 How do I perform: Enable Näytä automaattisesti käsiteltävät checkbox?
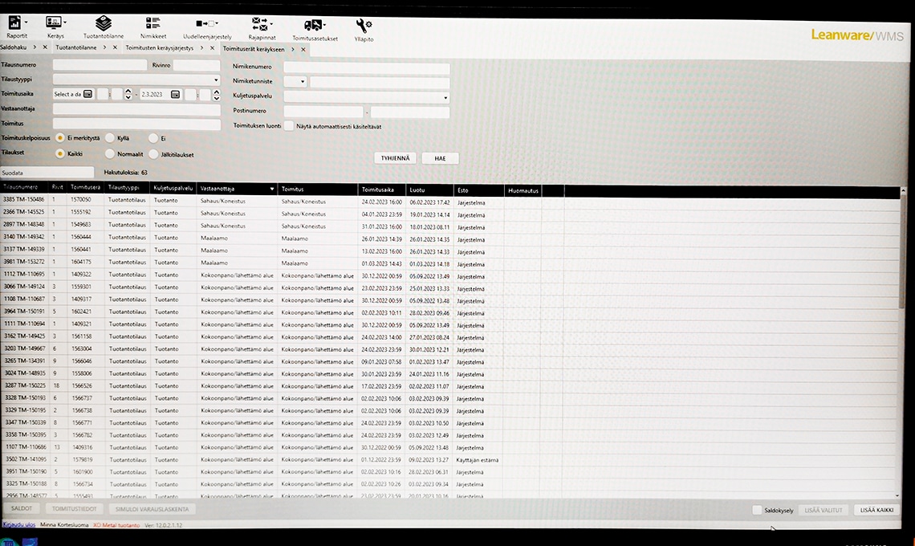click(x=289, y=126)
